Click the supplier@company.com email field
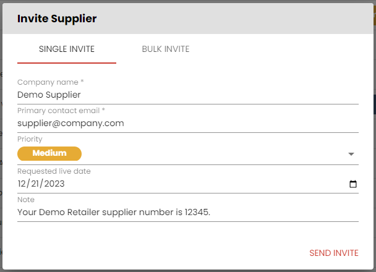 (188, 124)
